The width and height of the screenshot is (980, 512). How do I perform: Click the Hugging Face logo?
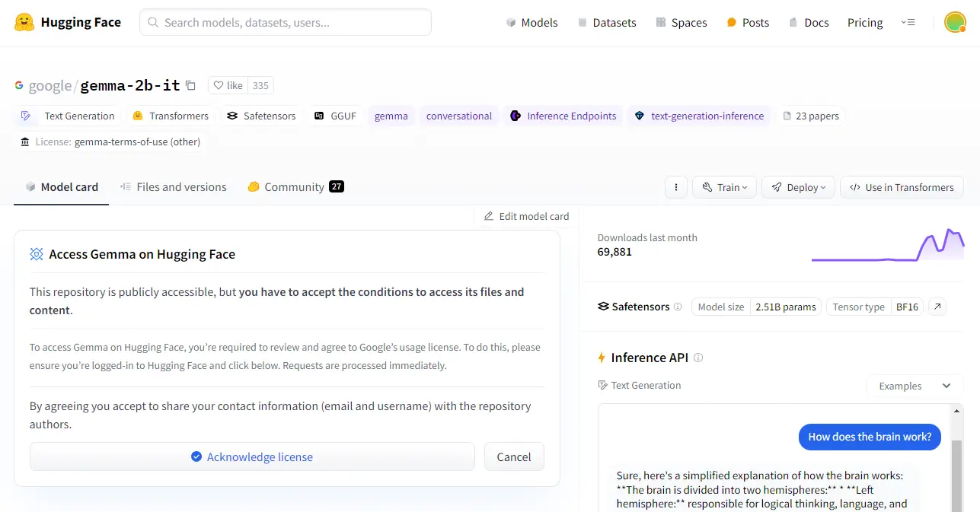[67, 22]
